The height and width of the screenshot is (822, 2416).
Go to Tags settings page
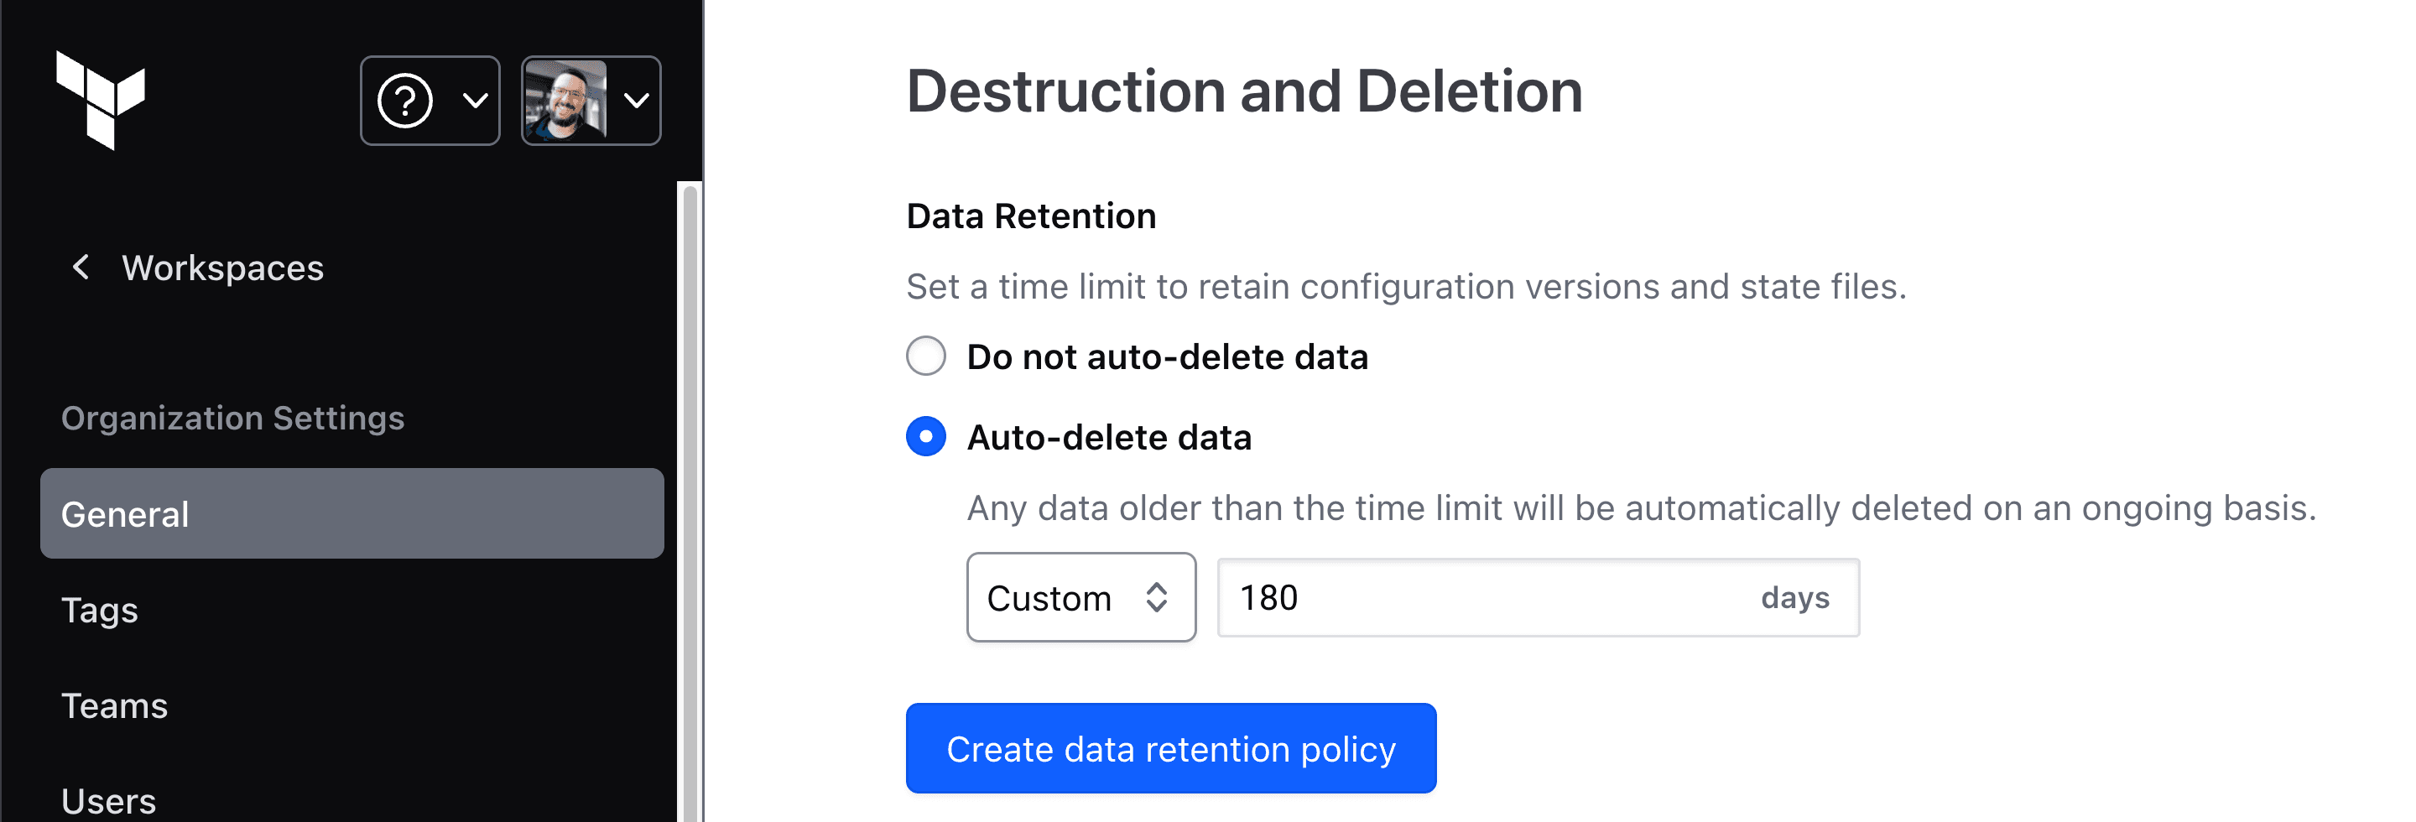100,609
